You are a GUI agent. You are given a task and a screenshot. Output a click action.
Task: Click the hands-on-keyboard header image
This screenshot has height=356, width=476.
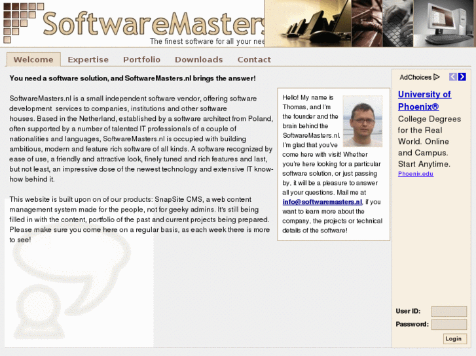[x=397, y=24]
